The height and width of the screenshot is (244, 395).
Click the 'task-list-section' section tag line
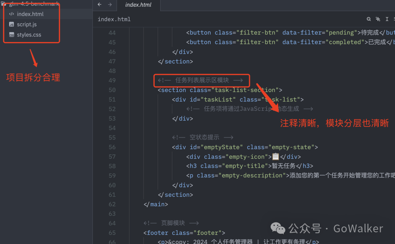tap(220, 90)
